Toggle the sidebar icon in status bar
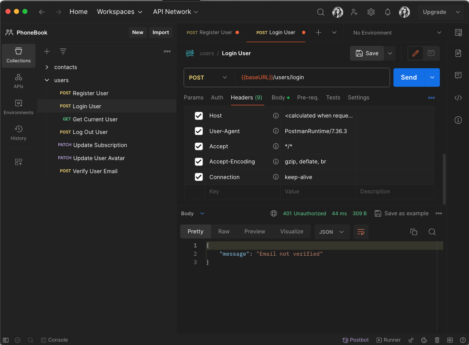469x345 pixels. 5,340
